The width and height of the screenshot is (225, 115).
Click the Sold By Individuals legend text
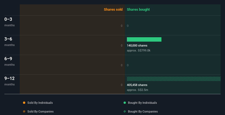click(x=40, y=103)
